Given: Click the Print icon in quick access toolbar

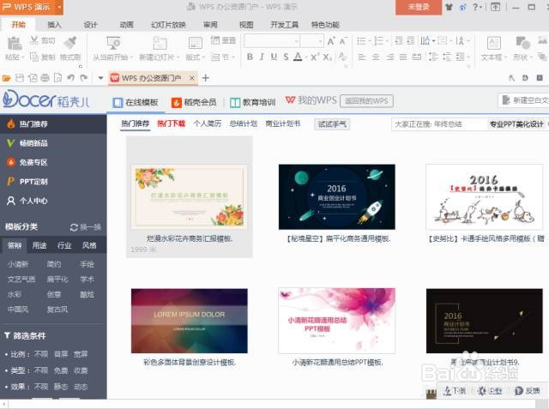Looking at the screenshot, I should click(x=45, y=78).
